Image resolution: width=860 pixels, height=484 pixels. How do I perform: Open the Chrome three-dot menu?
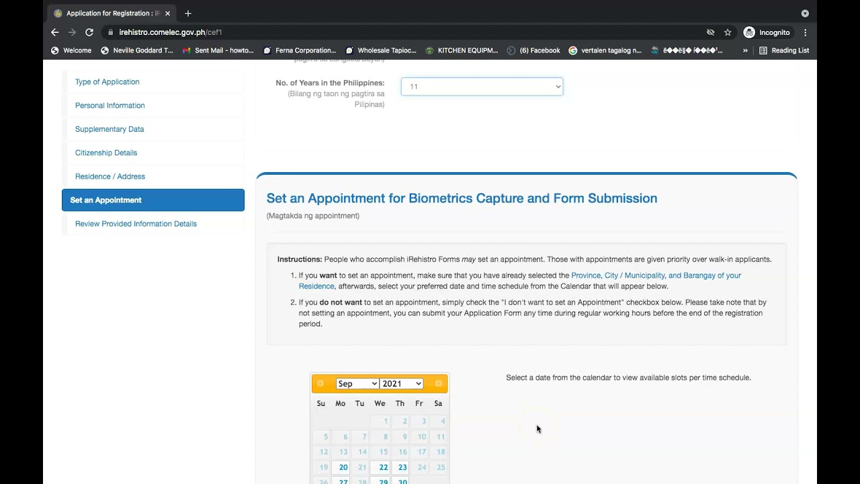805,32
